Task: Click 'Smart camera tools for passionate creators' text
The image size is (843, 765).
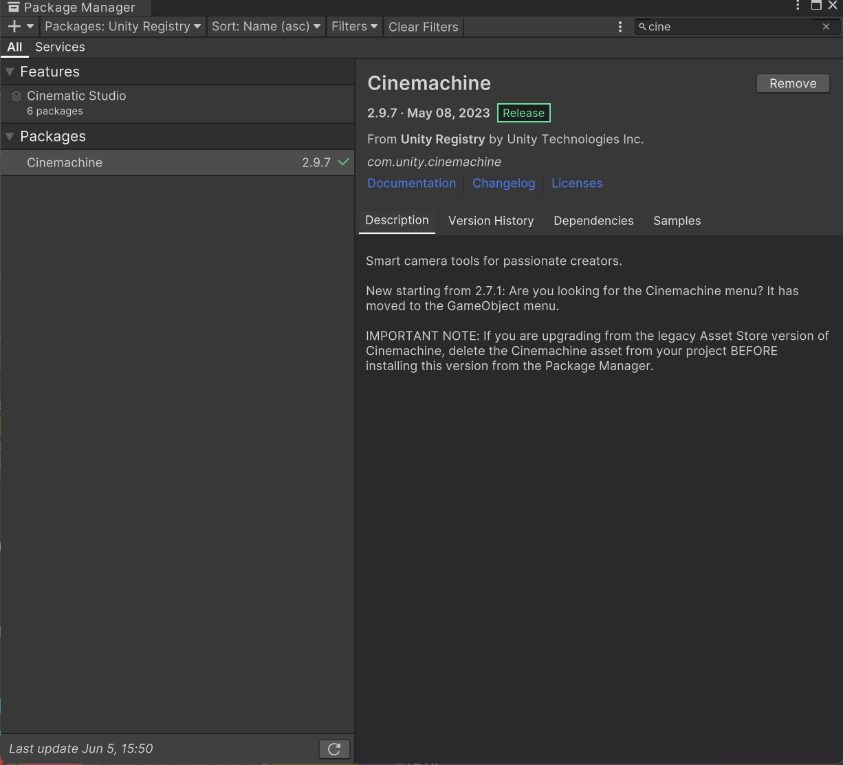Action: pyautogui.click(x=494, y=261)
